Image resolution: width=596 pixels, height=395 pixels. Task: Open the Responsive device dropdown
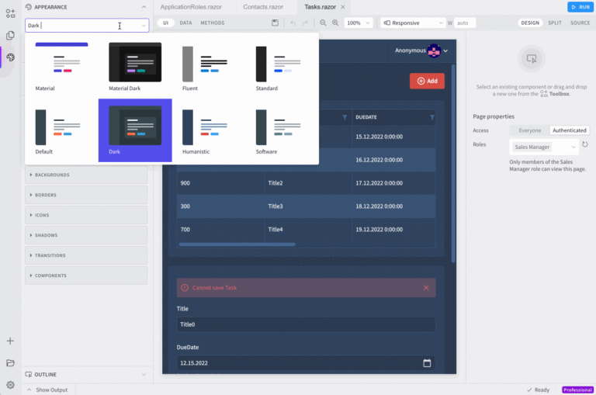pos(413,23)
